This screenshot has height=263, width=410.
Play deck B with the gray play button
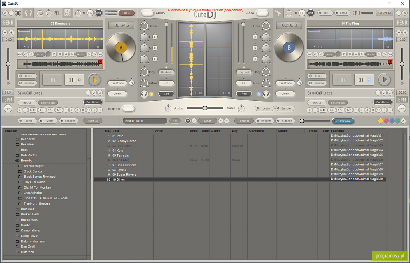pos(384,80)
